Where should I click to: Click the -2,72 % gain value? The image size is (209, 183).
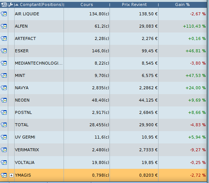pyautogui.click(x=198, y=175)
